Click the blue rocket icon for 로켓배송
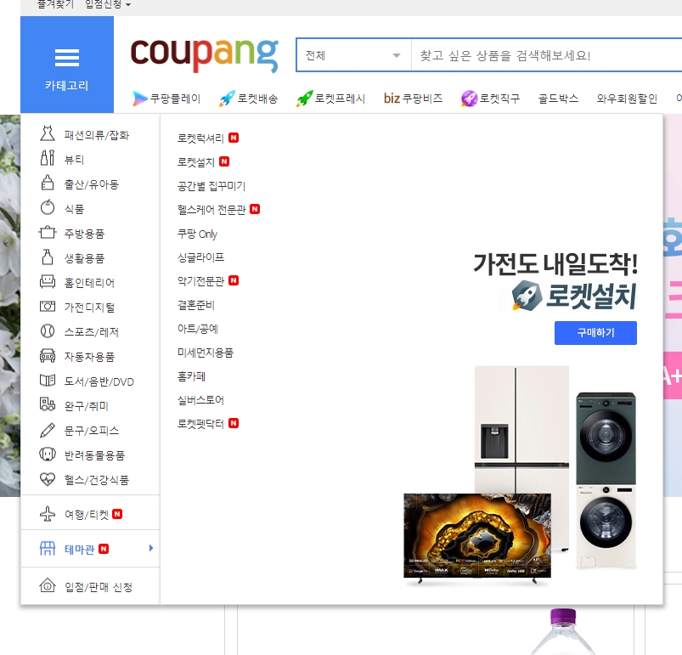The image size is (682, 655). coord(227,99)
